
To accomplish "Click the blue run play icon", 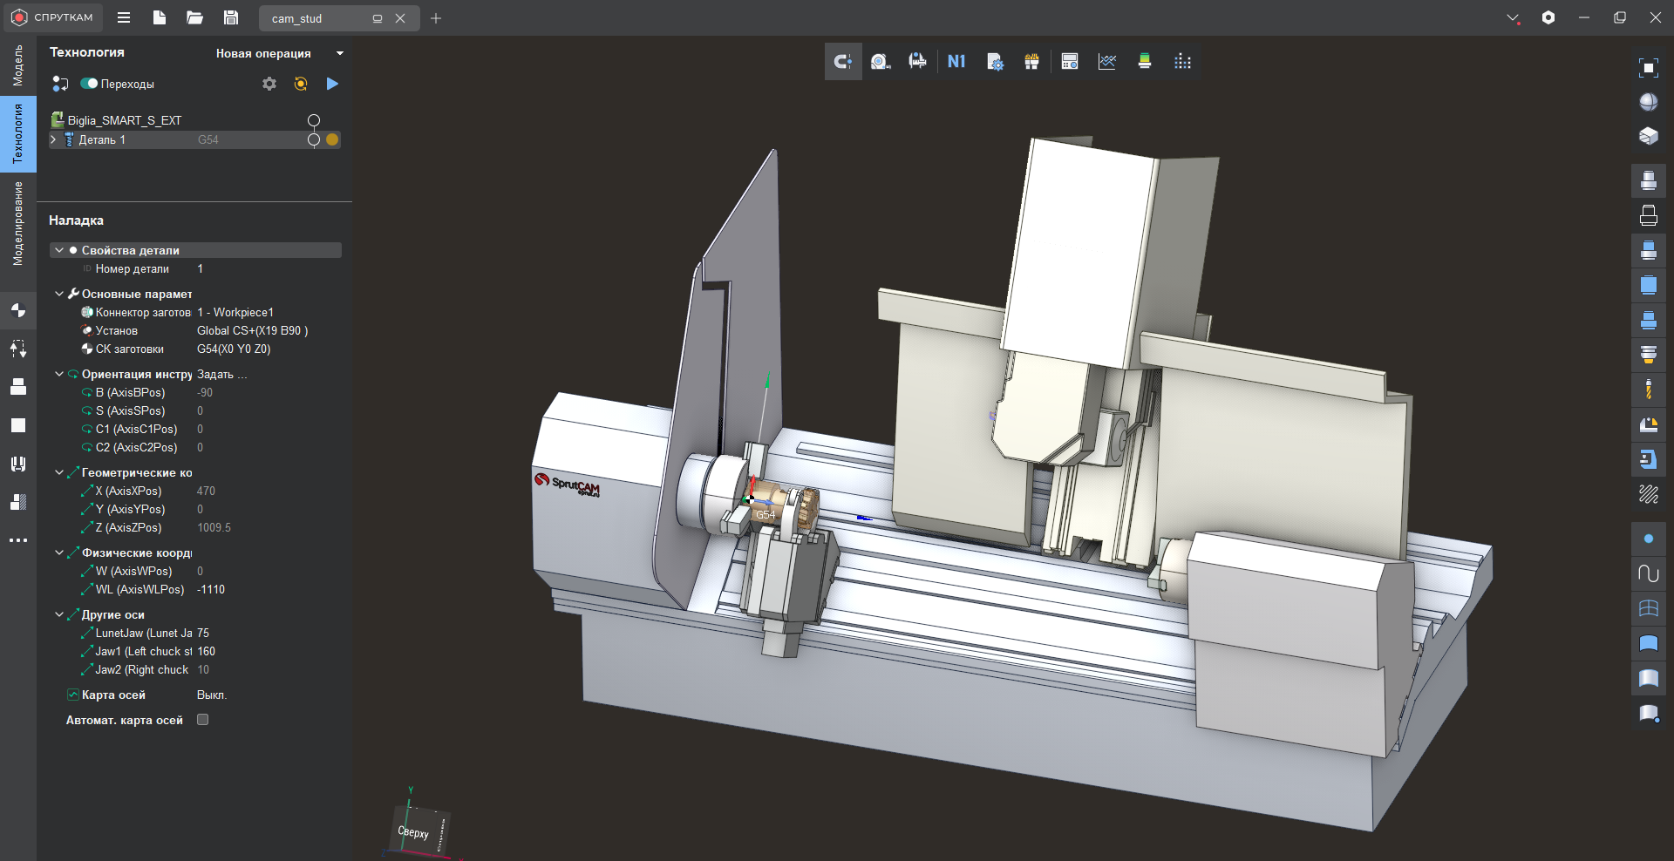I will pos(332,84).
